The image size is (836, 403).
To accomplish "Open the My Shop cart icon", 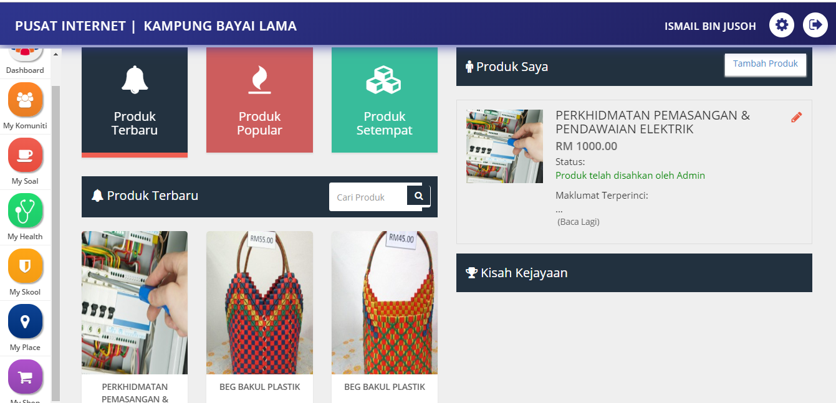I will tap(26, 377).
